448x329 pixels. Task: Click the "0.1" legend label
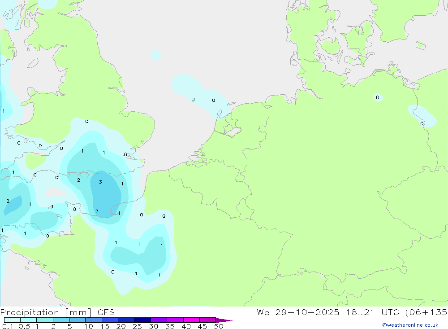[x=8, y=326]
